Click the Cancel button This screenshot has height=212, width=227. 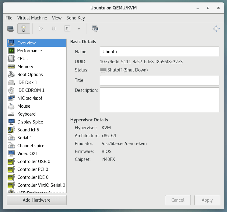click(x=178, y=200)
